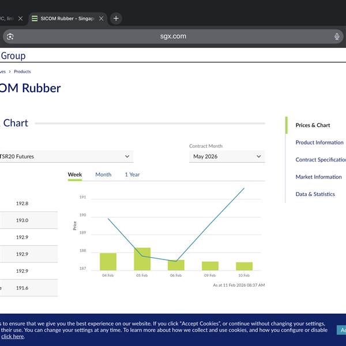Open the cookie policy 'click here' link
This screenshot has width=346, height=346.
pyautogui.click(x=13, y=336)
